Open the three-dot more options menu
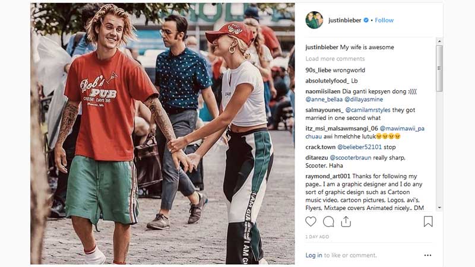The width and height of the screenshot is (475, 267). pyautogui.click(x=427, y=255)
